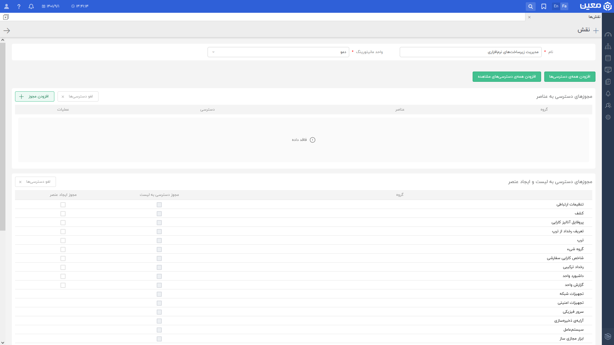Click the academy icon at sidebar bottom
The height and width of the screenshot is (345, 614).
coord(608,336)
